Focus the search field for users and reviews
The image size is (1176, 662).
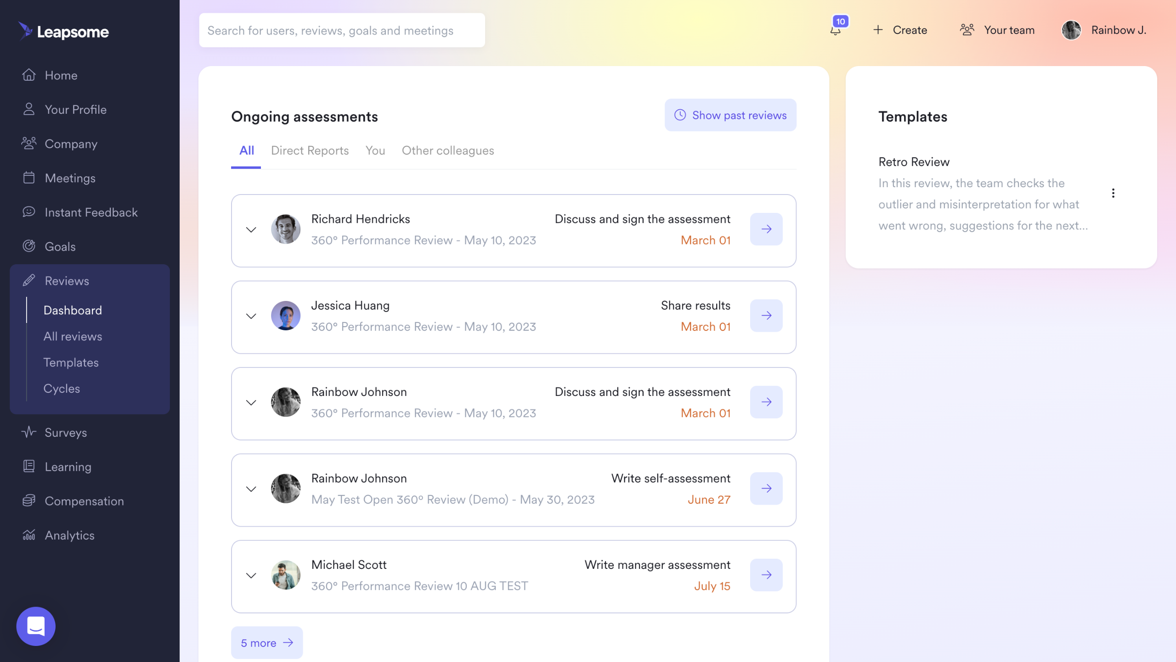coord(342,30)
